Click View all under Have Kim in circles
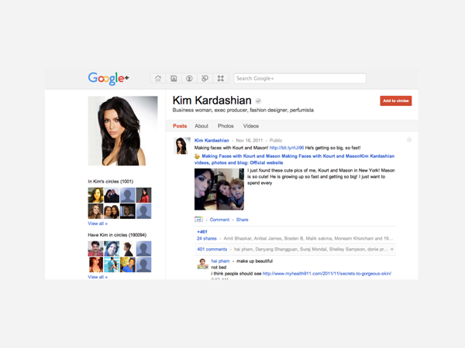Screen dimensions: 465x348 pyautogui.click(x=98, y=277)
